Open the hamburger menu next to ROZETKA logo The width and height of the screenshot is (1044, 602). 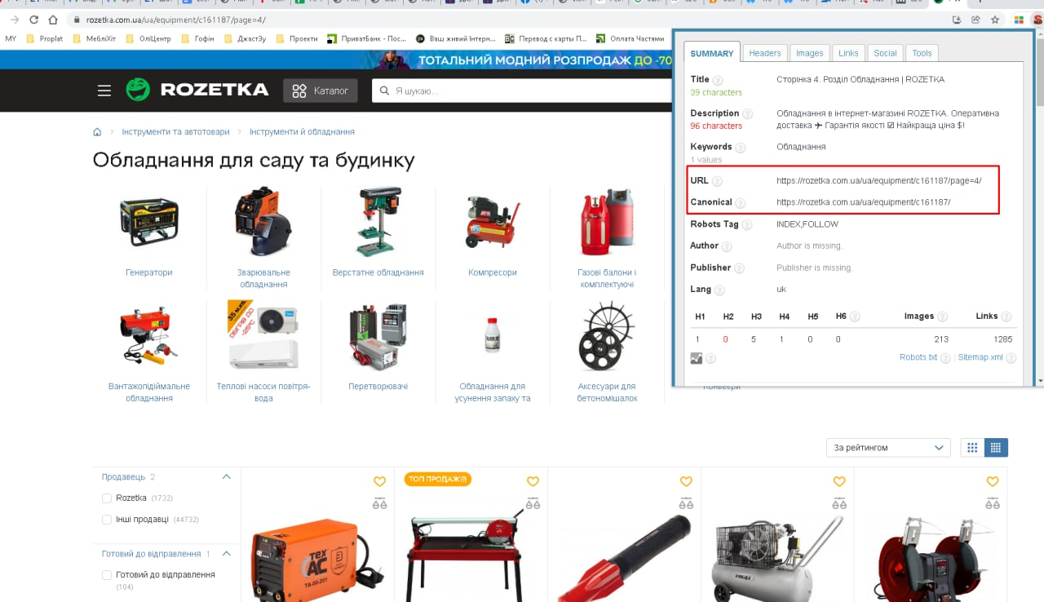(x=104, y=91)
